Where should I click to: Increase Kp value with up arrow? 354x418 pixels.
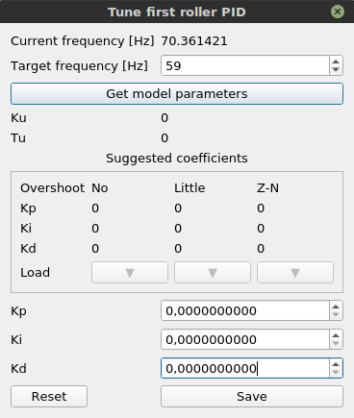[336, 307]
